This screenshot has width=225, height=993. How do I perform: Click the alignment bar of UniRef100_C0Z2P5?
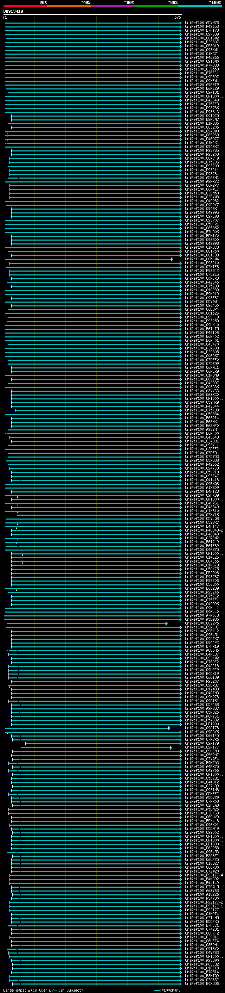(87, 623)
